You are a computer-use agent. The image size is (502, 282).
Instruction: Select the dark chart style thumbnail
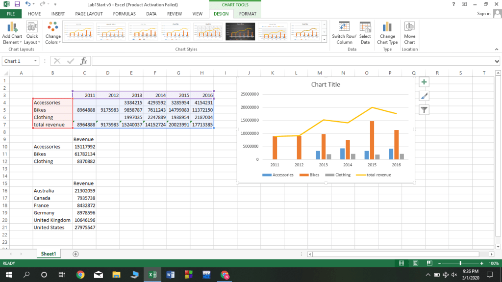click(240, 31)
